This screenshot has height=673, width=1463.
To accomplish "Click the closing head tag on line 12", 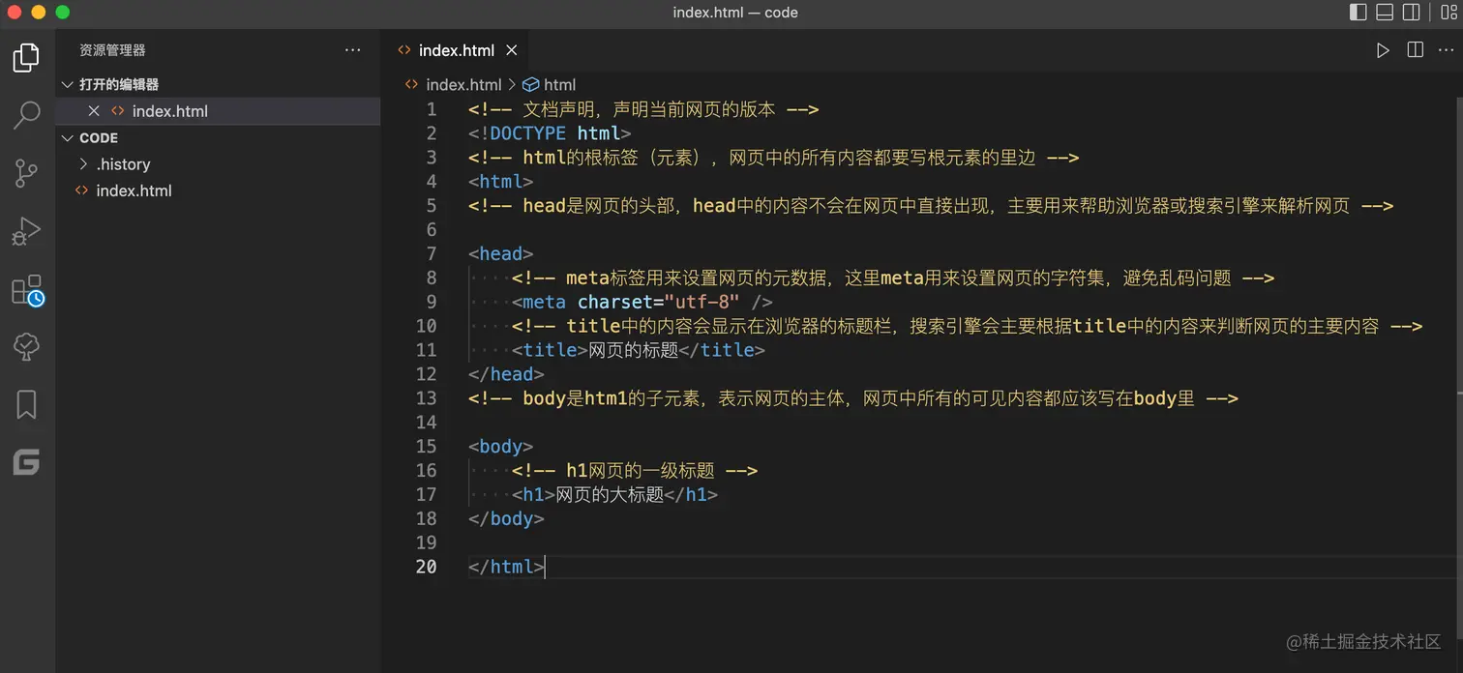I will click(x=506, y=374).
